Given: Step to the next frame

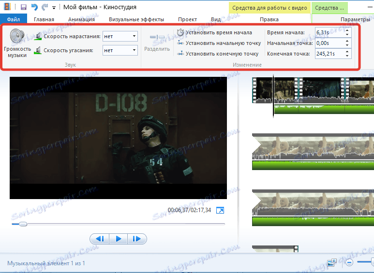Looking at the screenshot, I should tap(136, 239).
